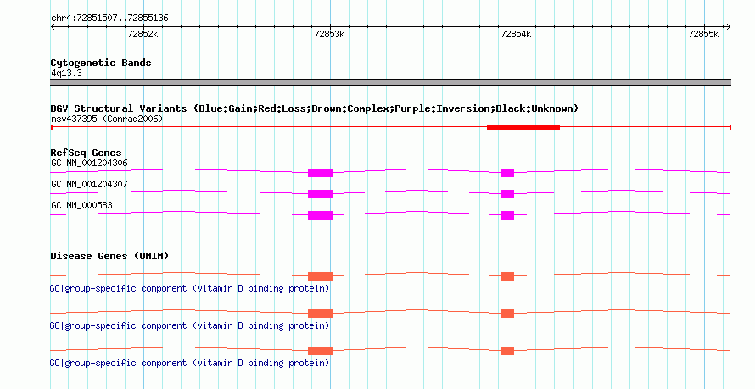Click the 72853k ruler tick label
The width and height of the screenshot is (755, 389).
pyautogui.click(x=329, y=34)
